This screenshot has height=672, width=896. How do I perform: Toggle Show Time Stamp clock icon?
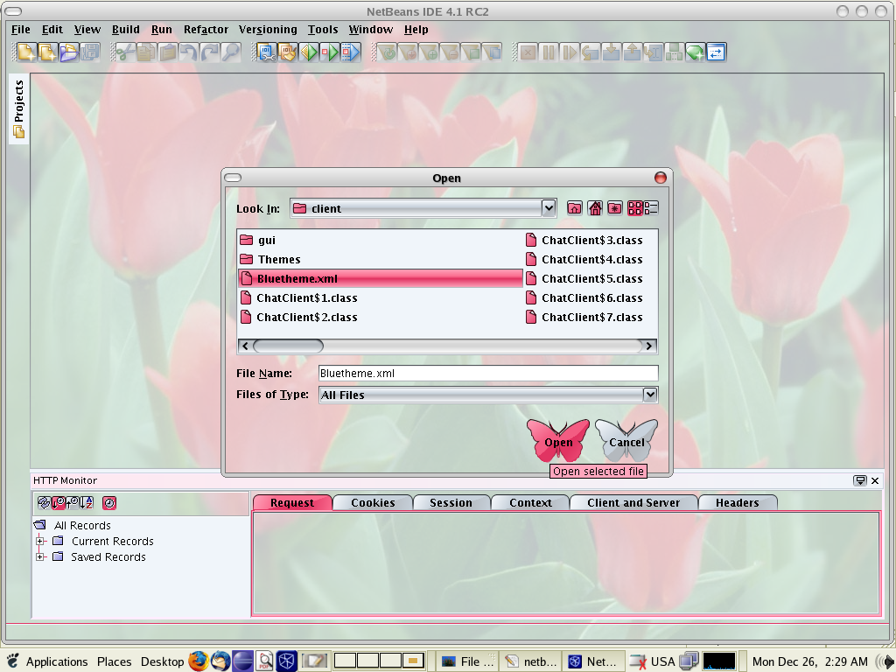109,503
